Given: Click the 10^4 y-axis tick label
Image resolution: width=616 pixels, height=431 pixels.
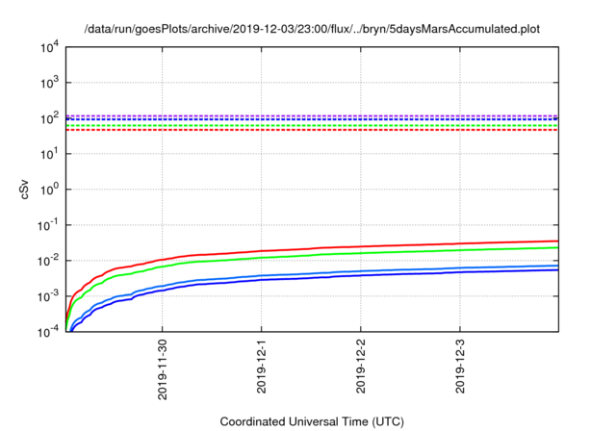Looking at the screenshot, I should pyautogui.click(x=49, y=48).
